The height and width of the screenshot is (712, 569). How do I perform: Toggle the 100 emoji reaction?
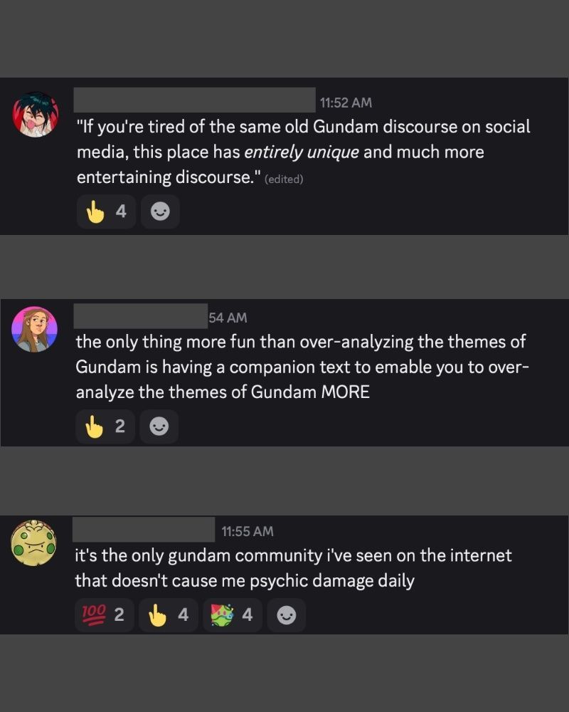pyautogui.click(x=105, y=615)
